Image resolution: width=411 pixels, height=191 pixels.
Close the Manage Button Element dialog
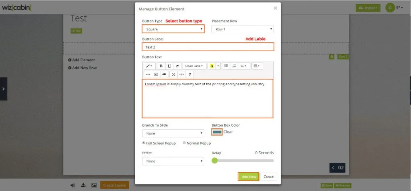pyautogui.click(x=275, y=8)
